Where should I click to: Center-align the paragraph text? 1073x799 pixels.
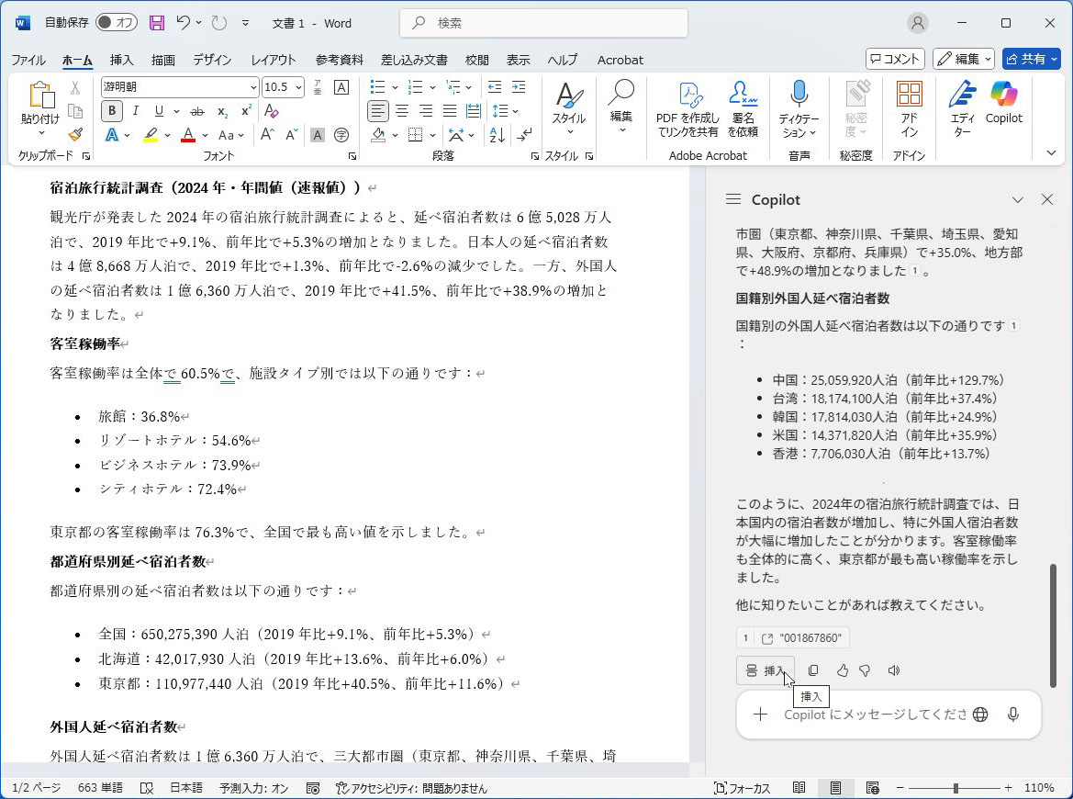click(402, 111)
